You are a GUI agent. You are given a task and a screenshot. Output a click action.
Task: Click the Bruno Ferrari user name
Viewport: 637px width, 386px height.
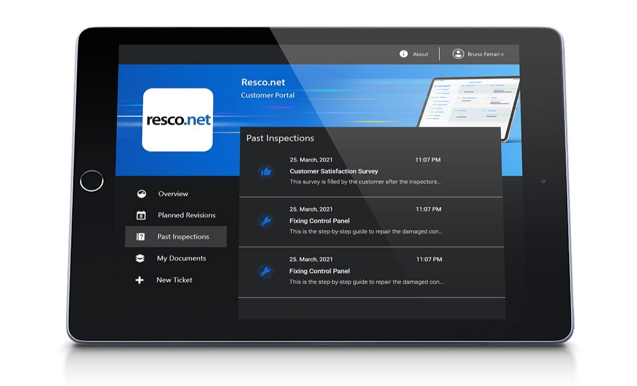(483, 54)
